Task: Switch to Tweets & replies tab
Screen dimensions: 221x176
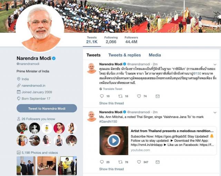Action: coord(124,55)
